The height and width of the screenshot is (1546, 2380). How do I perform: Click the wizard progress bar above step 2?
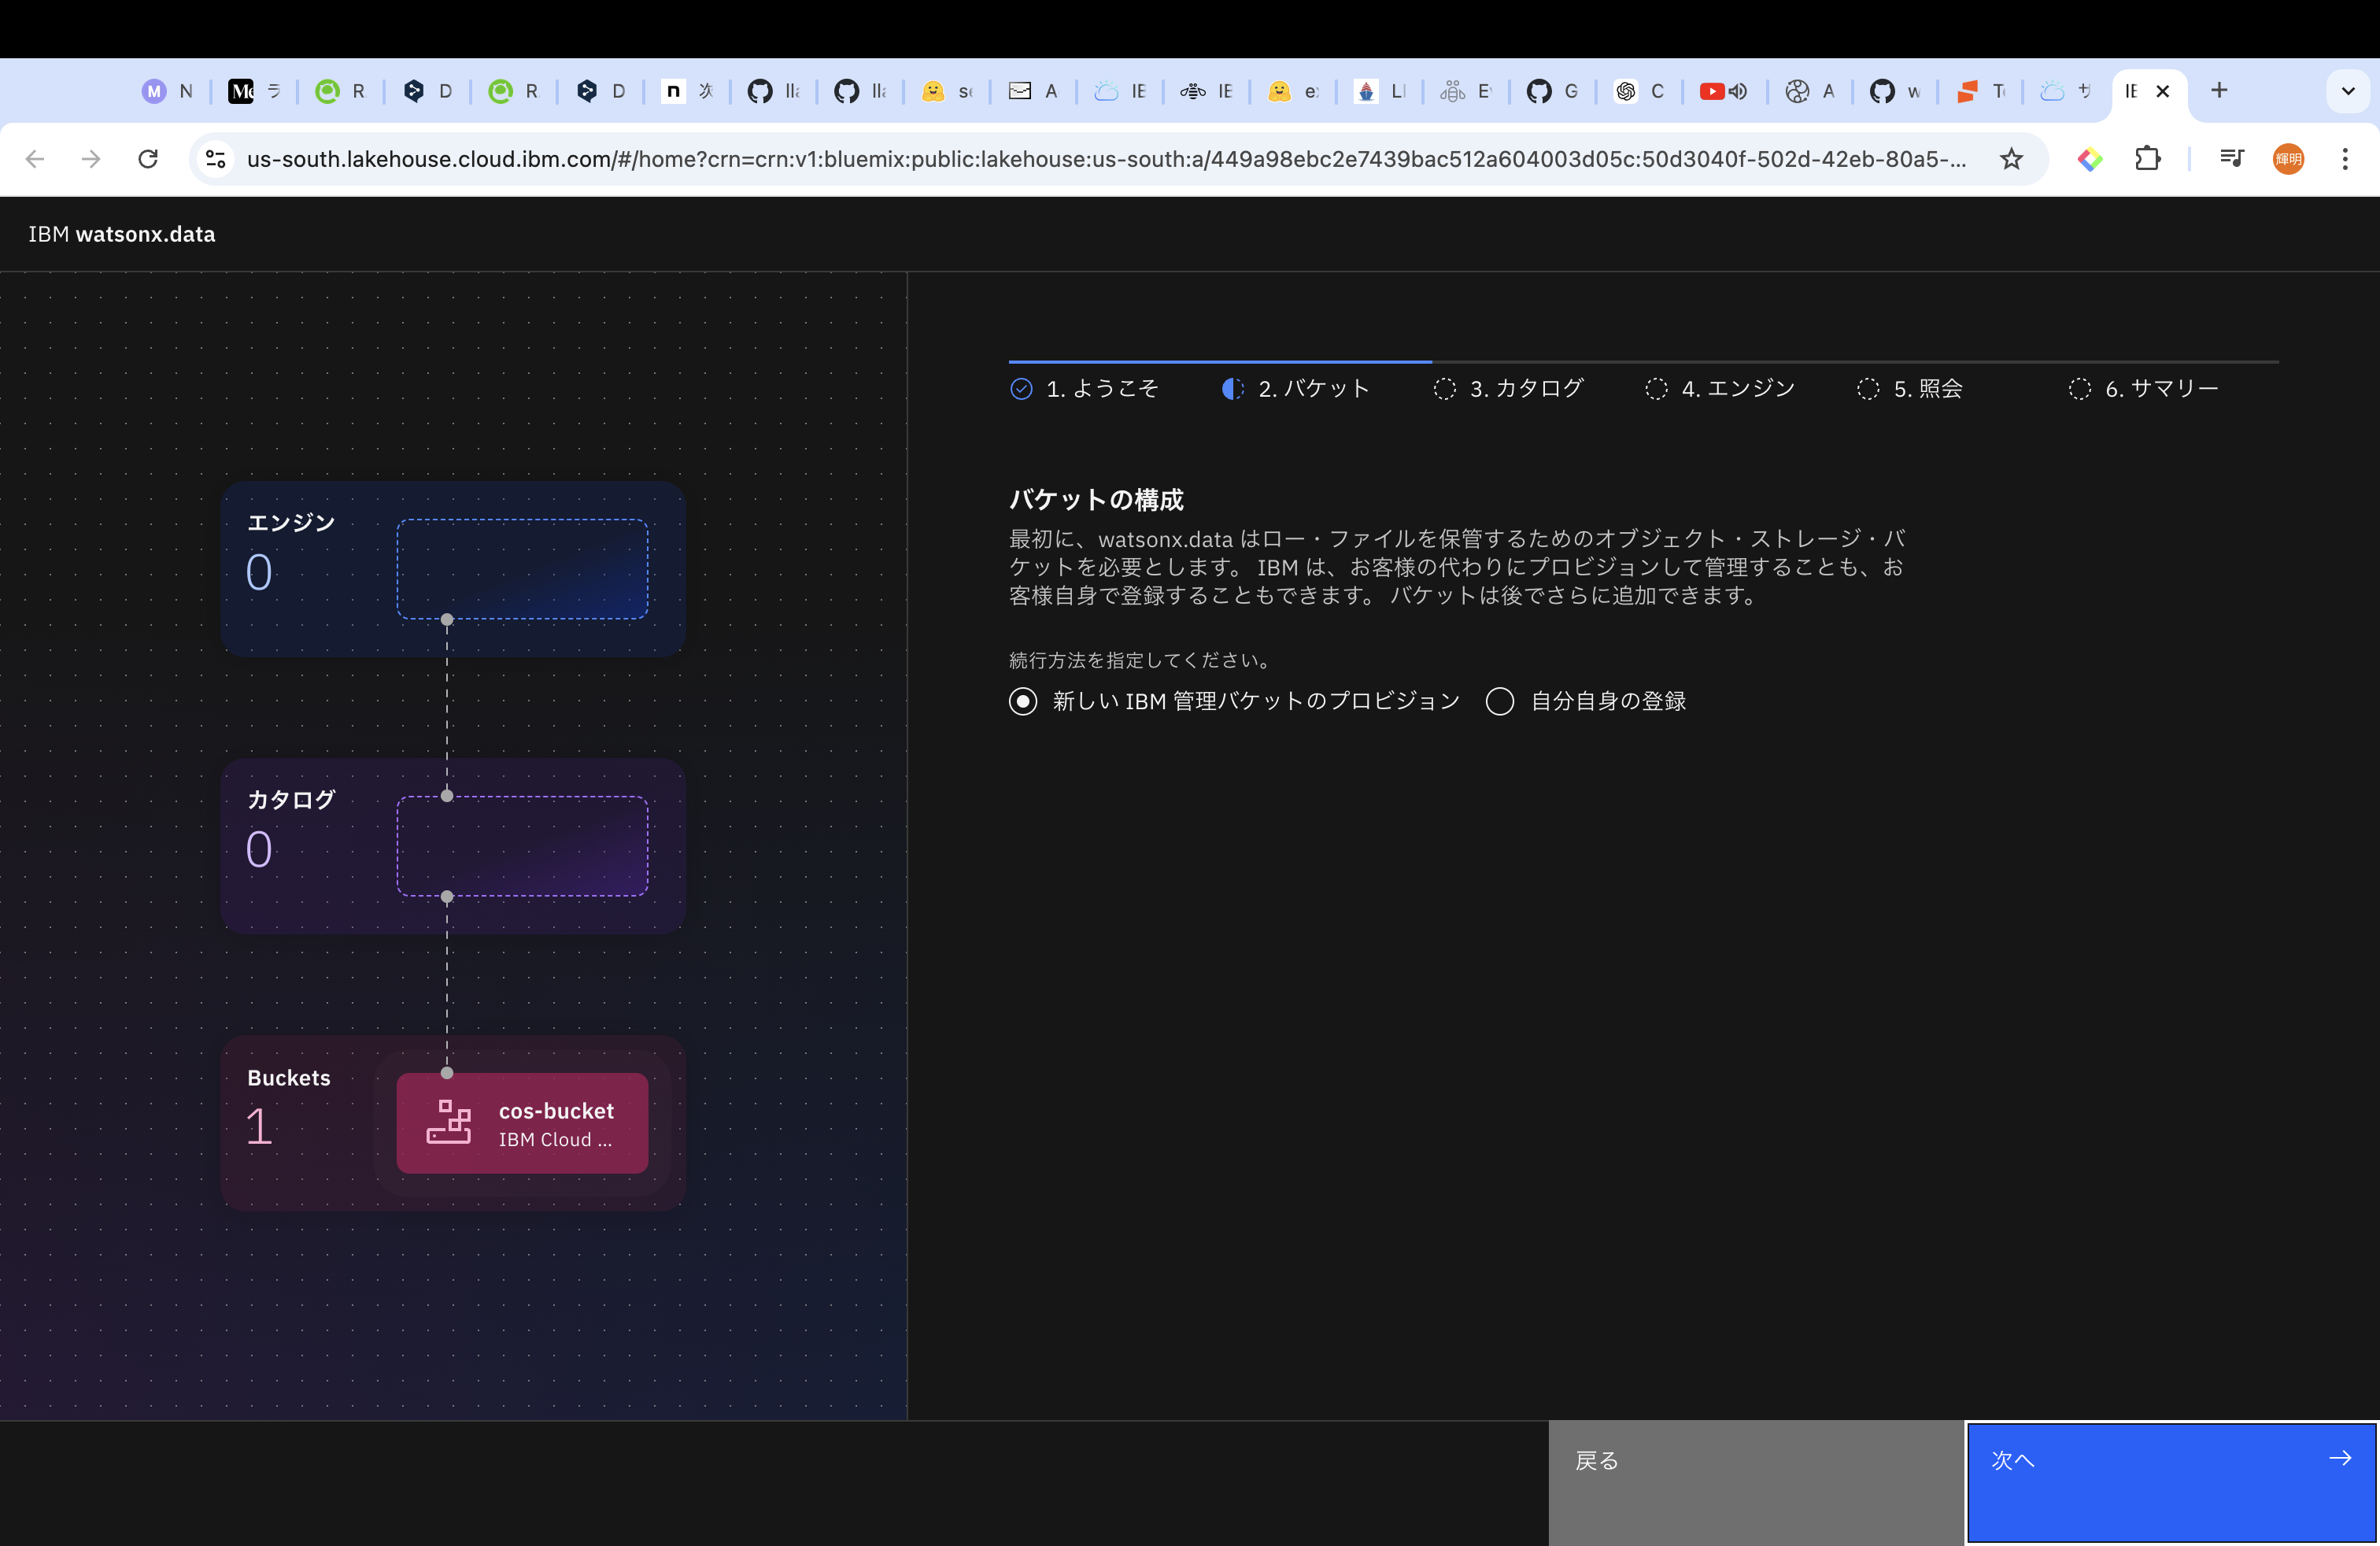coord(1218,364)
